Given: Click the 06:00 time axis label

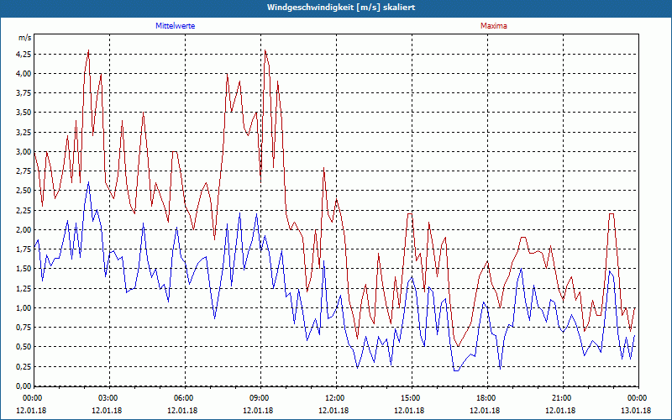Looking at the screenshot, I should click(x=185, y=398).
